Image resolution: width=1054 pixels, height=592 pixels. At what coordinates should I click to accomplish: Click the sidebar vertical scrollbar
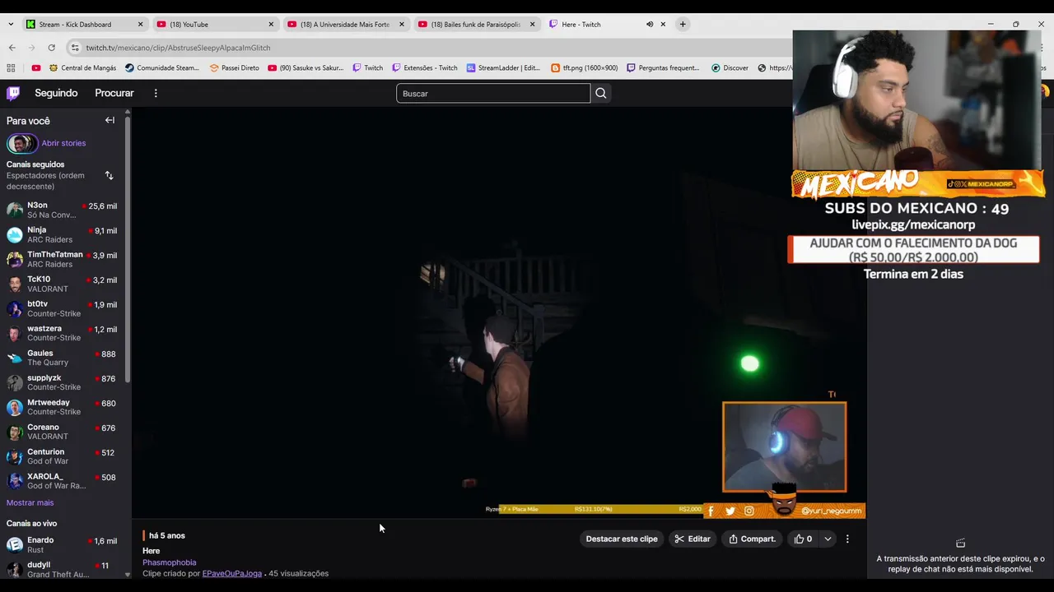[x=128, y=251]
